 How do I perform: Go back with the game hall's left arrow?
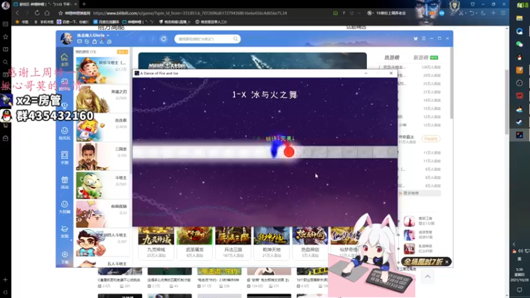coord(142,39)
